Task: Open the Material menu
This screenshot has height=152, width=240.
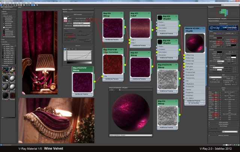Action: (7, 3)
